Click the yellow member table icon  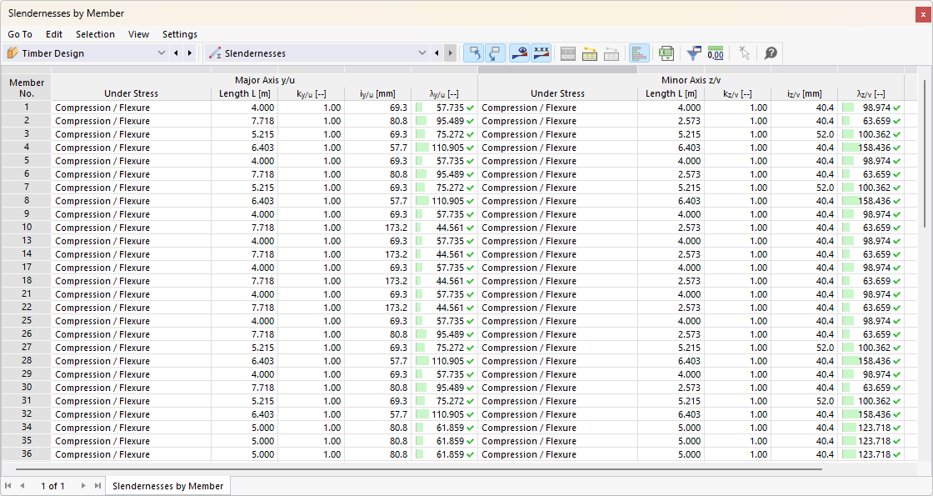pyautogui.click(x=590, y=53)
